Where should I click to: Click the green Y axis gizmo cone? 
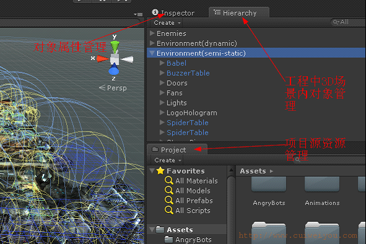[x=115, y=46]
